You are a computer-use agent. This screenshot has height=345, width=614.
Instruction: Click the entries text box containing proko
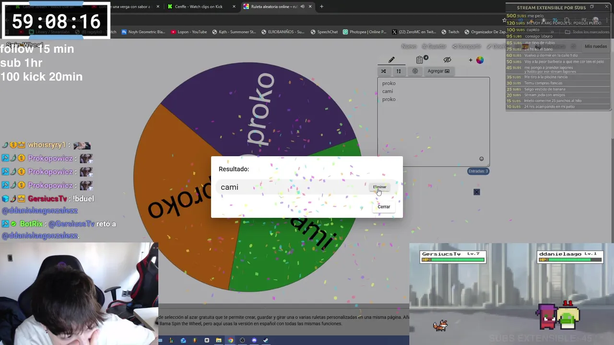434,122
